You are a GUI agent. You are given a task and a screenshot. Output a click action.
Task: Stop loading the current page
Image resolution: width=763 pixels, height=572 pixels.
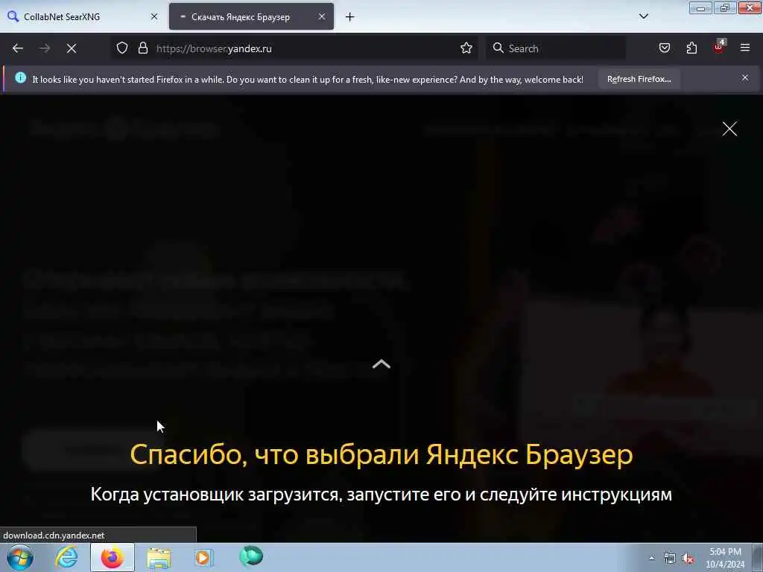pos(72,48)
